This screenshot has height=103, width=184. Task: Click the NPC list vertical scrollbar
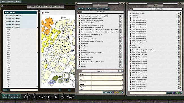click(x=122, y=41)
